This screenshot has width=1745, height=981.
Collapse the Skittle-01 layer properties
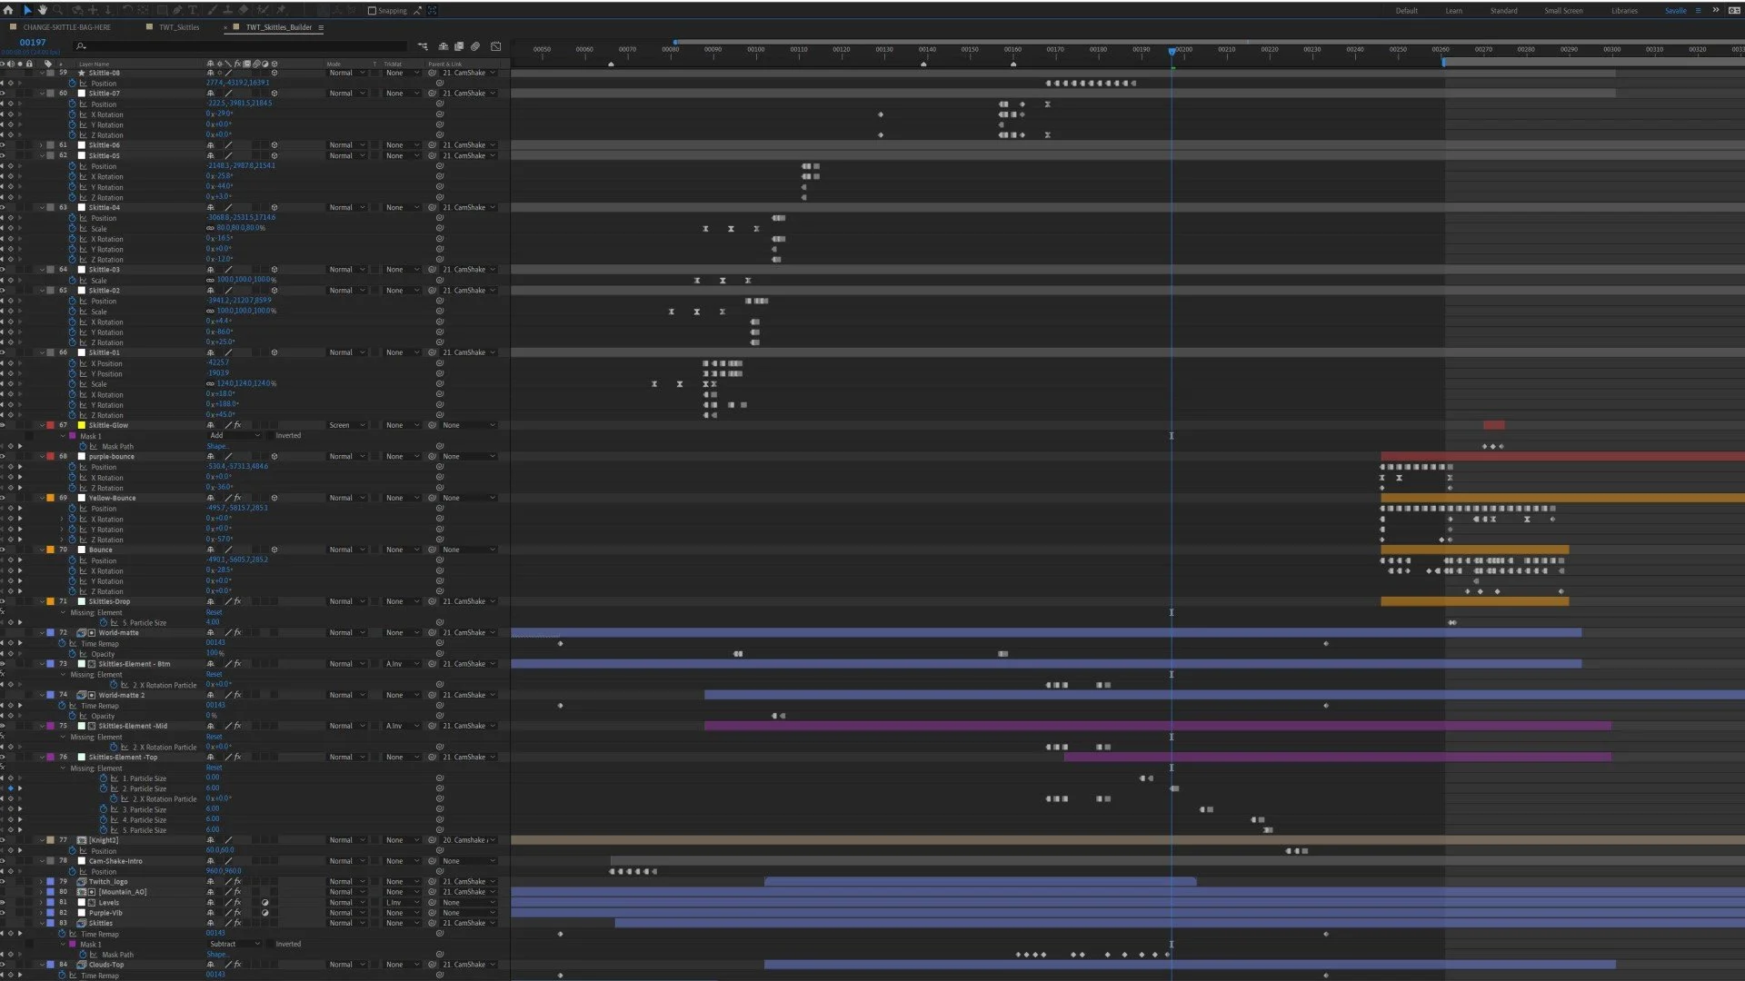42,352
